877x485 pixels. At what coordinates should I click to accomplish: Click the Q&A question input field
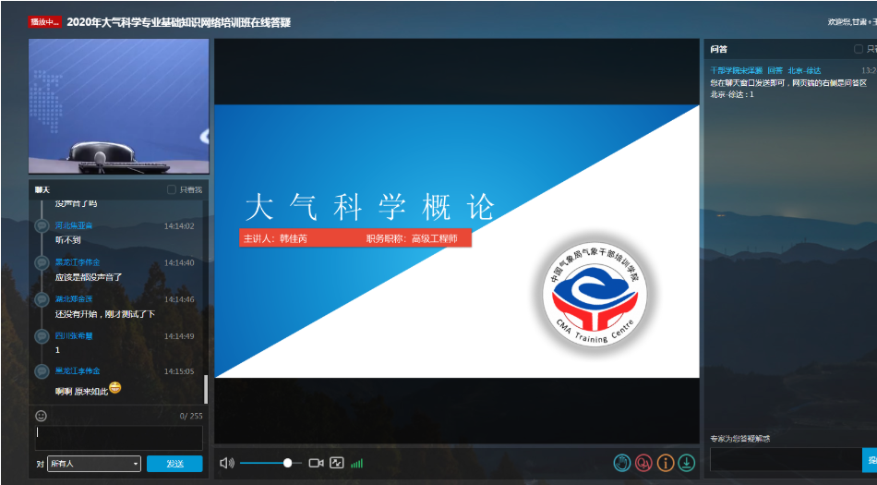[785, 459]
